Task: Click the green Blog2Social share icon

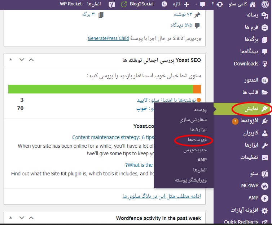Action: (124, 4)
